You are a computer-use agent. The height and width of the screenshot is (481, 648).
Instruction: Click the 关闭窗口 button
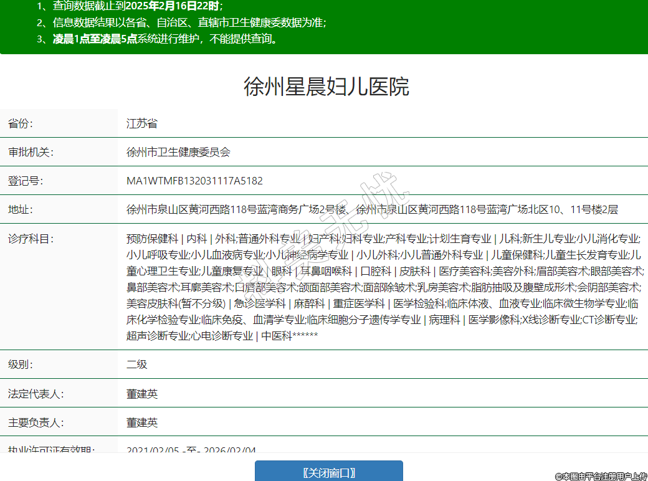[328, 472]
